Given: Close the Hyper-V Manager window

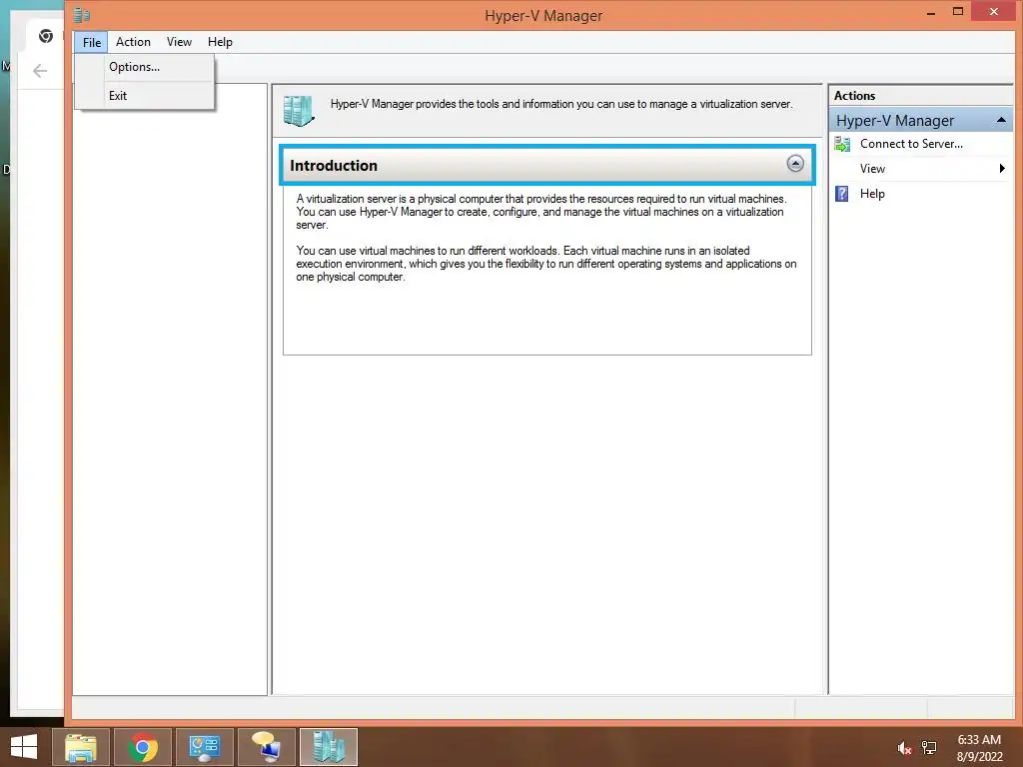Looking at the screenshot, I should pyautogui.click(x=994, y=12).
